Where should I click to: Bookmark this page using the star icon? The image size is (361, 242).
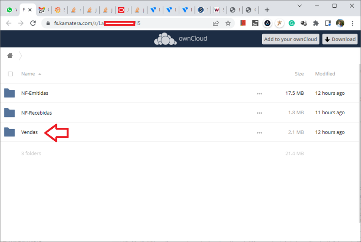click(228, 23)
